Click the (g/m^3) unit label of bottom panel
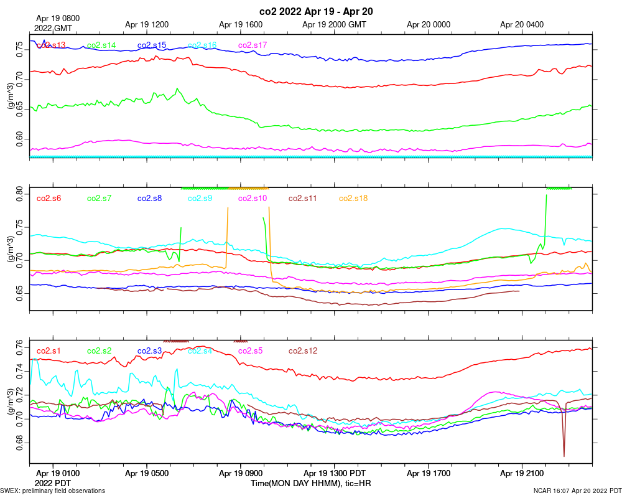Viewport: 622px width, 498px height. (11, 402)
